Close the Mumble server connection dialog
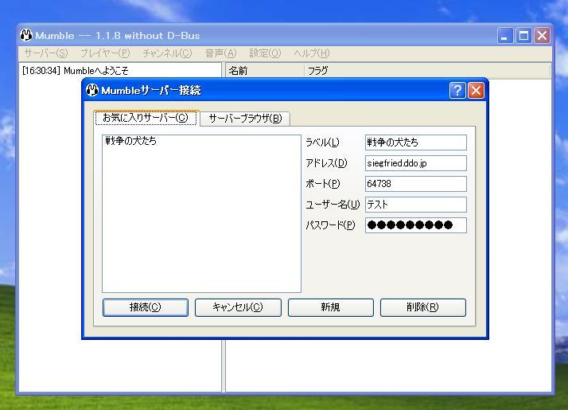Viewport: 568px width, 410px height. [476, 90]
